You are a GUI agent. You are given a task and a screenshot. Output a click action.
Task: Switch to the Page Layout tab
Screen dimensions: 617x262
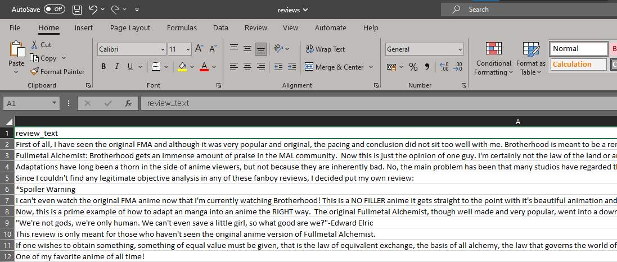click(130, 28)
